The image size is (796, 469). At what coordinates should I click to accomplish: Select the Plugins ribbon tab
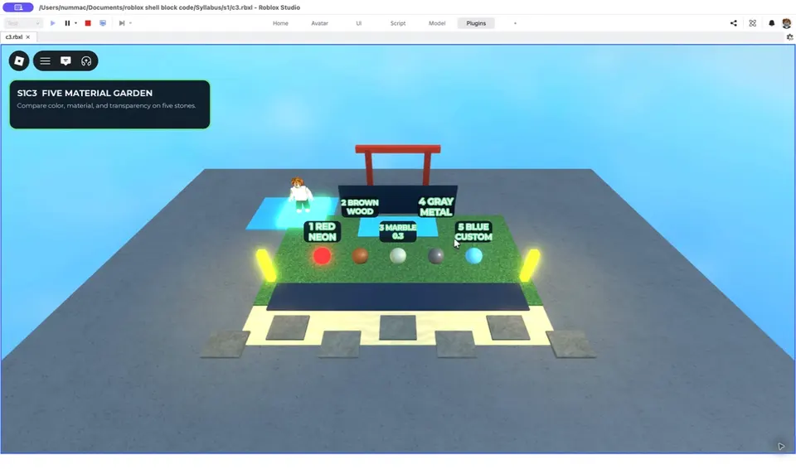[x=476, y=23]
